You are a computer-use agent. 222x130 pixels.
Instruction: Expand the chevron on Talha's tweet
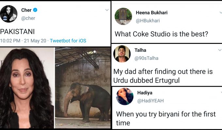tap(220, 50)
